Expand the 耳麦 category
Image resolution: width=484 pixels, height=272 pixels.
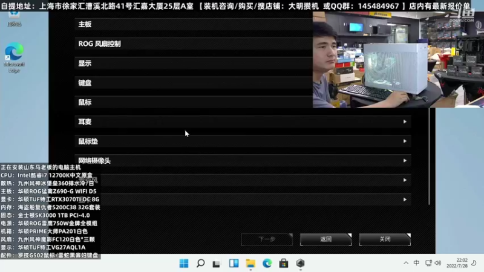click(243, 122)
